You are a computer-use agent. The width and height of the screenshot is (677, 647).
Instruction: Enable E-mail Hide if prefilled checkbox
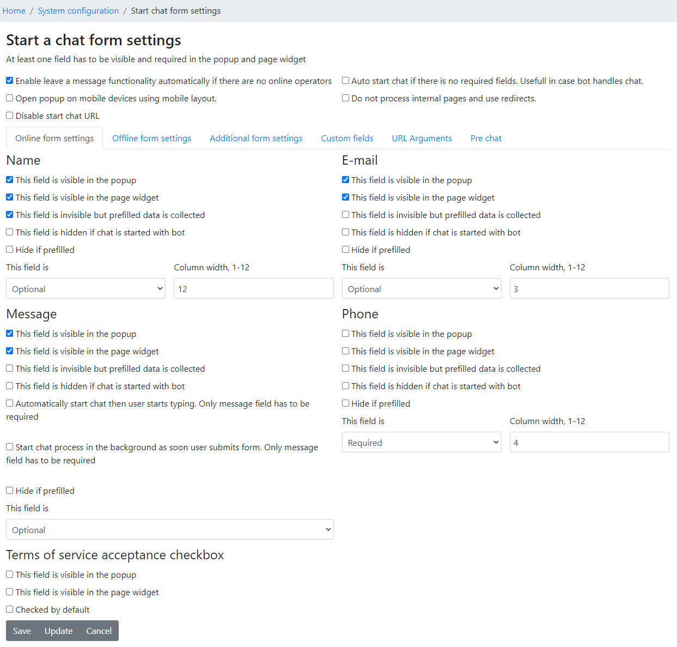click(346, 250)
